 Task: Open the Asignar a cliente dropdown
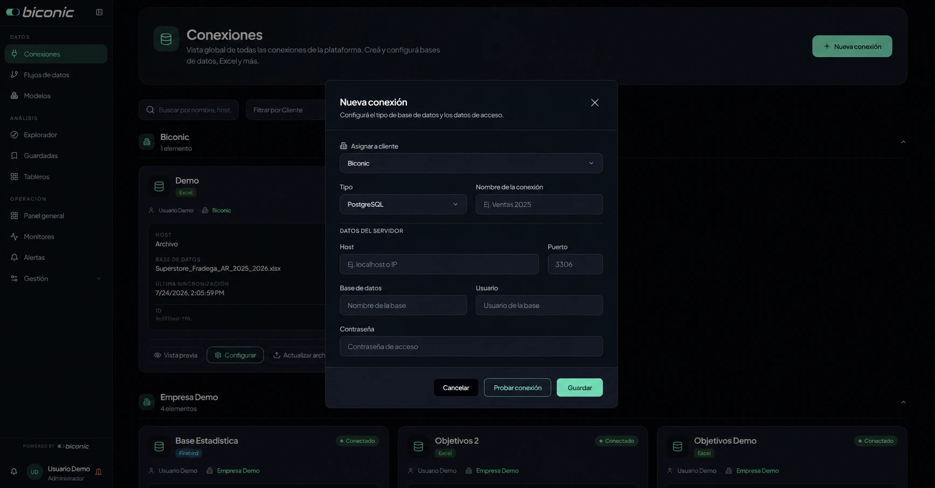471,163
